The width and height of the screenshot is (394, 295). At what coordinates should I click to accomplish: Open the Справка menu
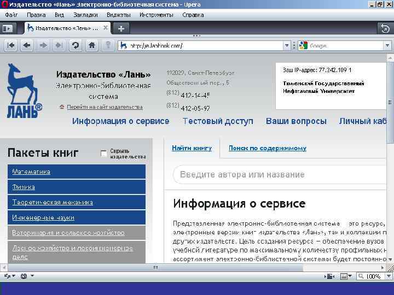(x=193, y=15)
